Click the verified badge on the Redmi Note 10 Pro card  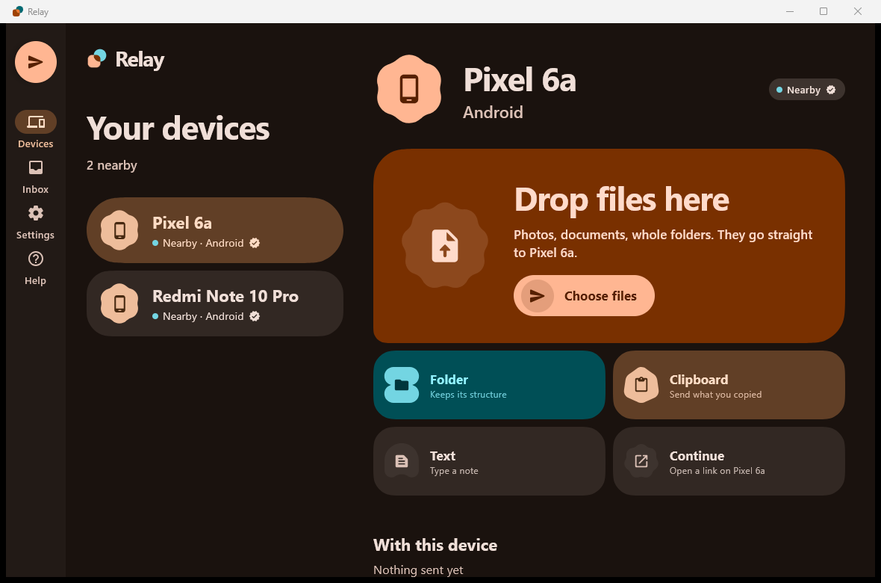pos(255,316)
